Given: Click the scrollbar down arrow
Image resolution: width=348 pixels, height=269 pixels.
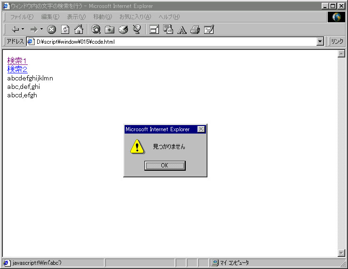Looking at the screenshot, I should point(341,253).
